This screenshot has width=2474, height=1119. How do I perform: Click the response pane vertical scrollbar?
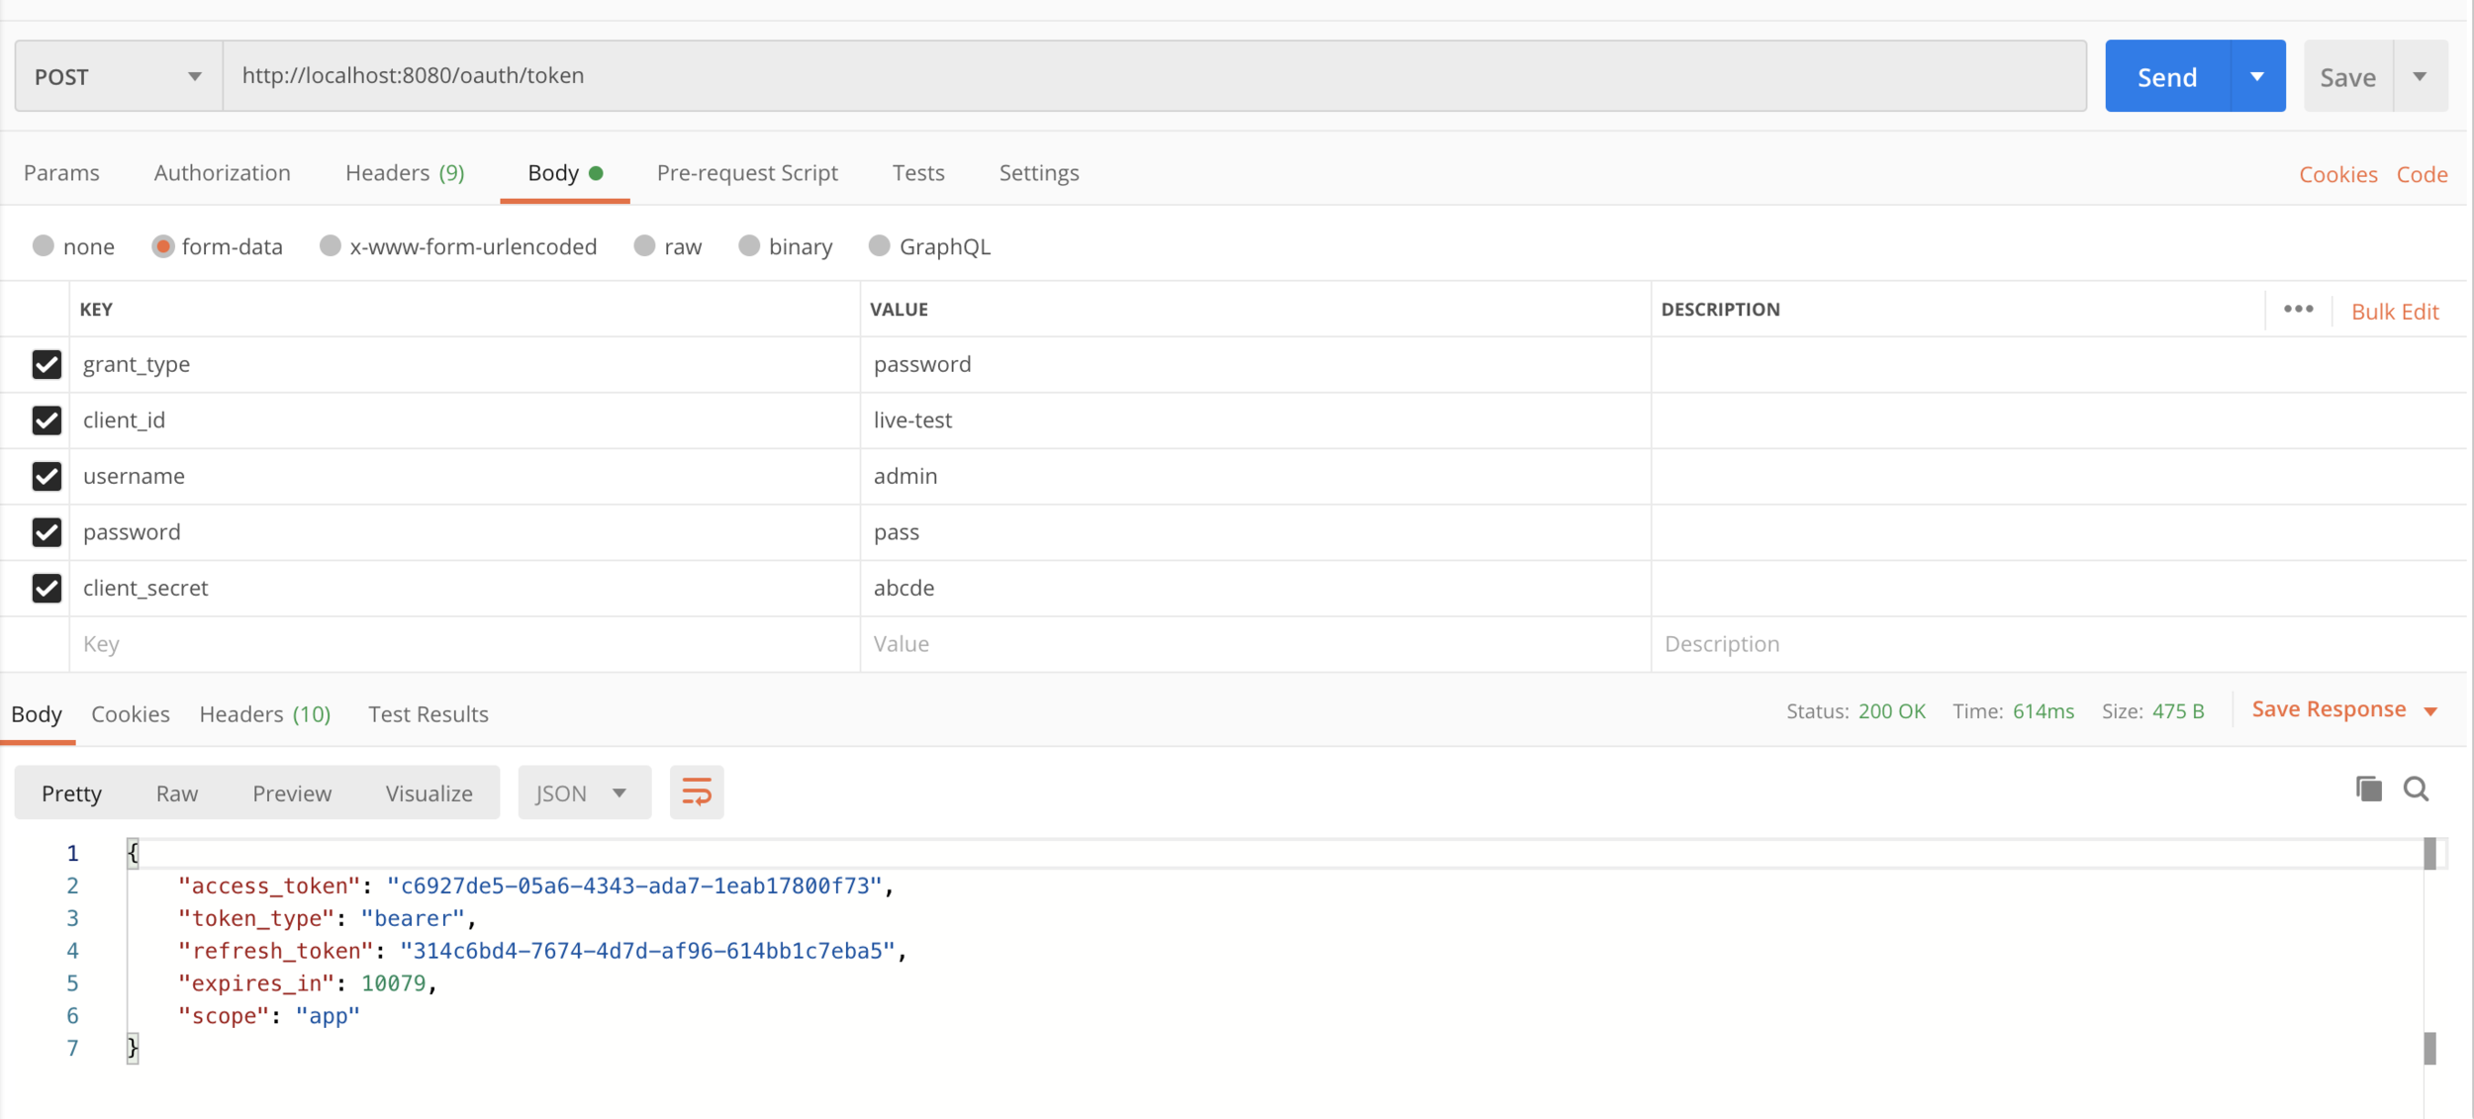pos(2429,950)
